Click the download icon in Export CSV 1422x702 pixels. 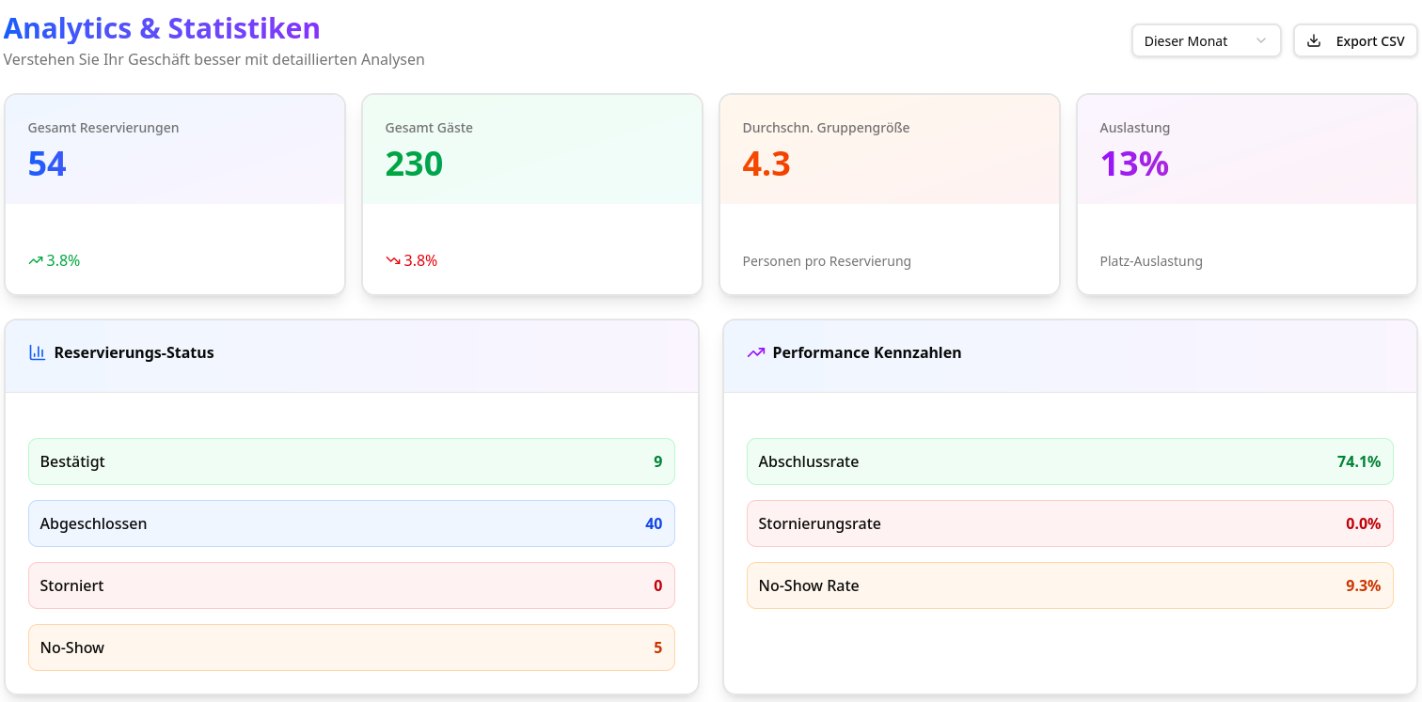(1315, 41)
